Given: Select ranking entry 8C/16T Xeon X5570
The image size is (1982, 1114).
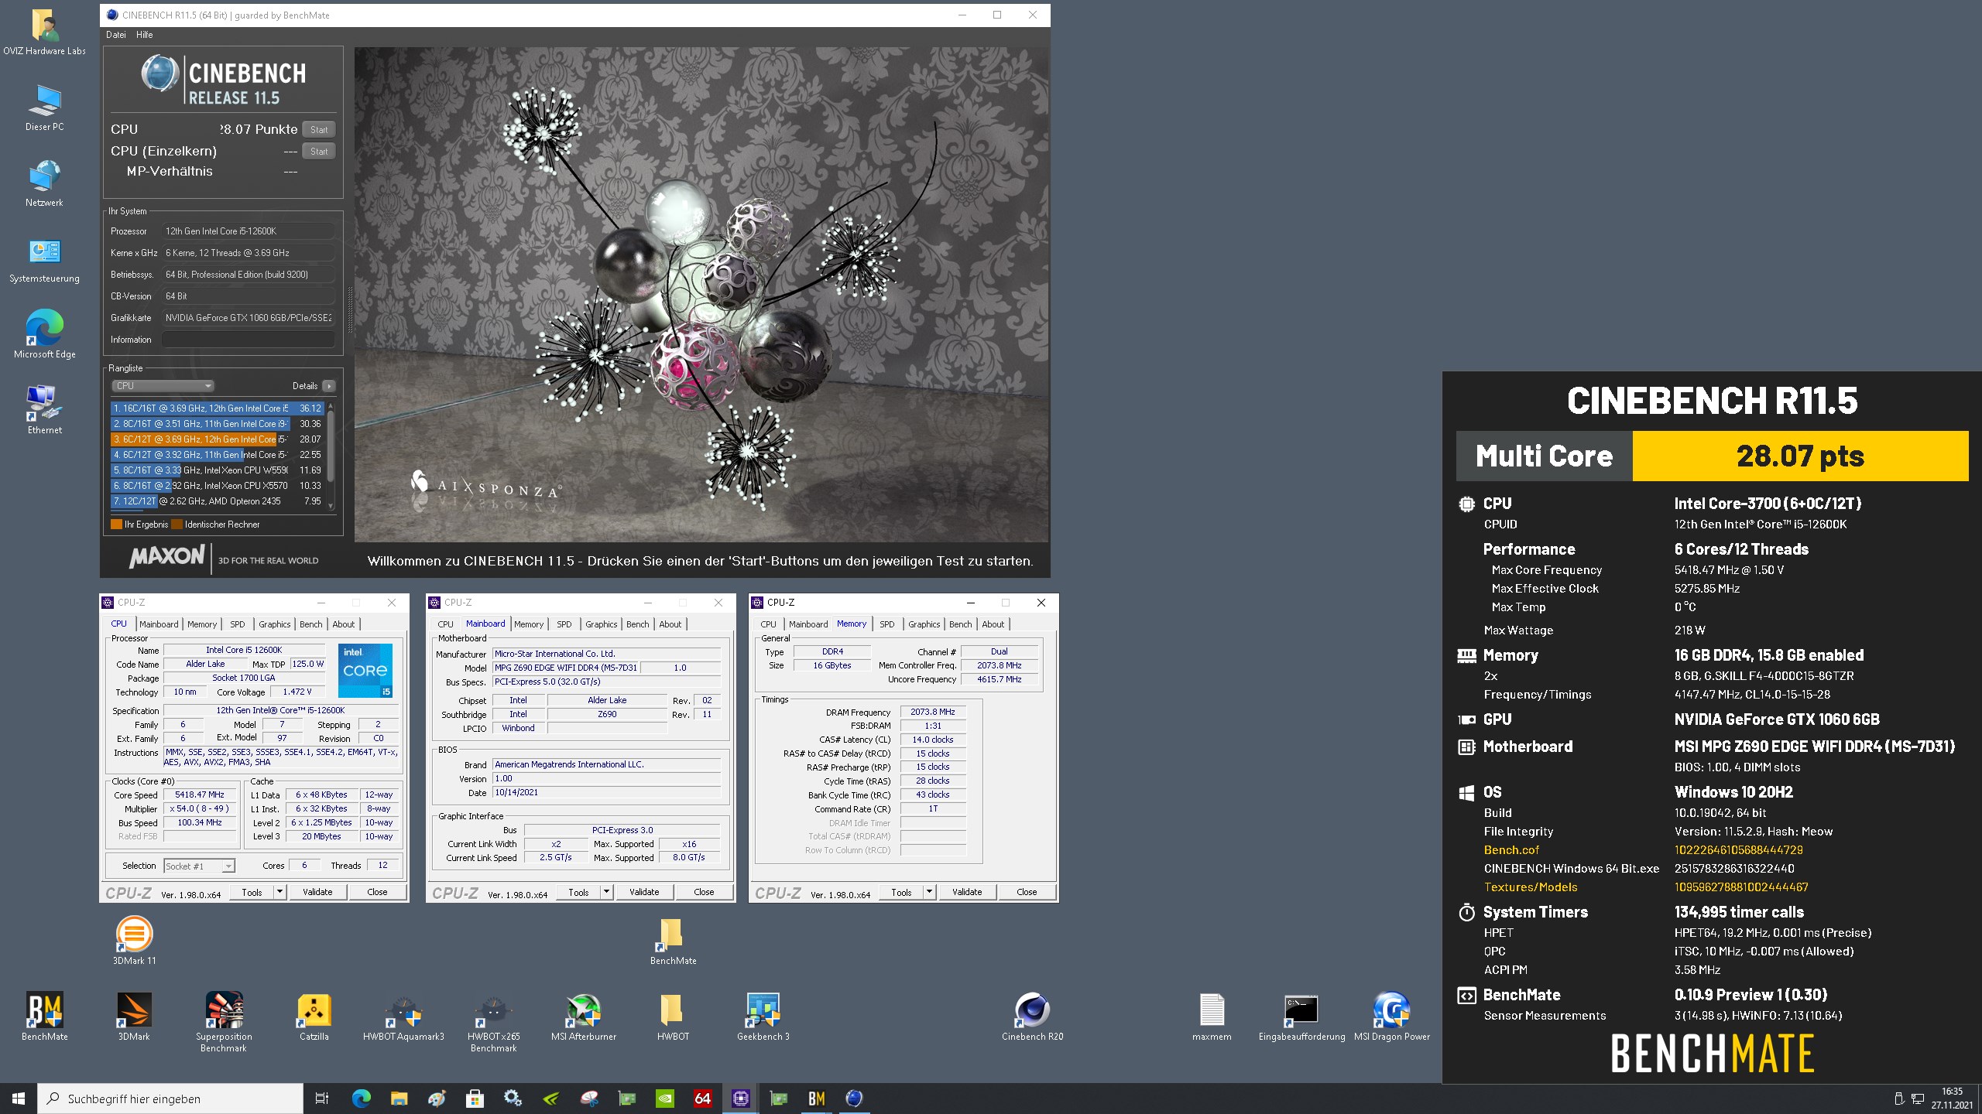Looking at the screenshot, I should point(218,485).
